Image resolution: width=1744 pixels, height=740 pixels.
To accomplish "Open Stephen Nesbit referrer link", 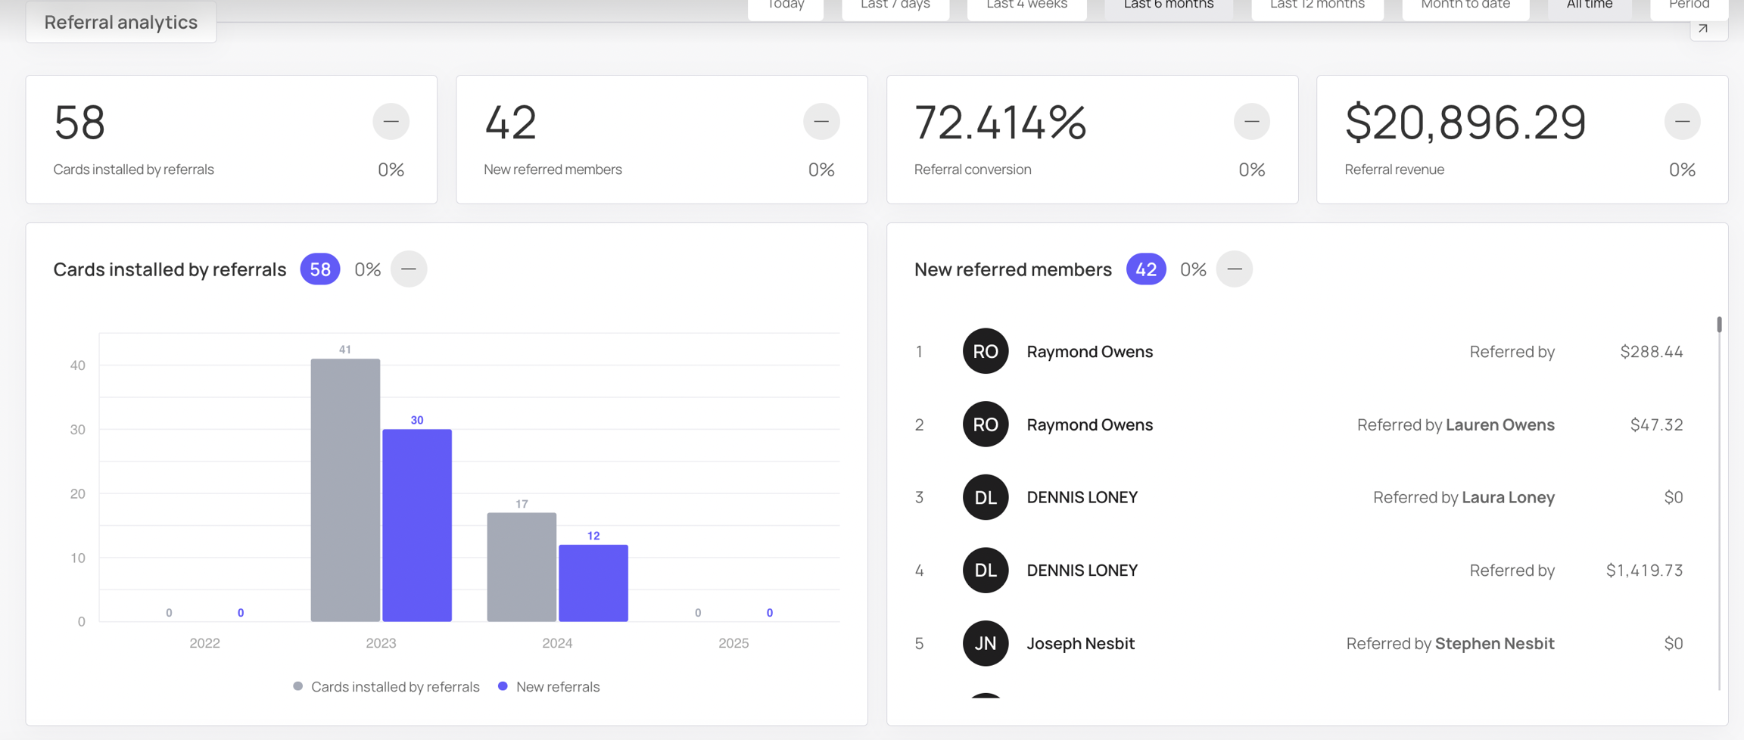I will coord(1494,643).
